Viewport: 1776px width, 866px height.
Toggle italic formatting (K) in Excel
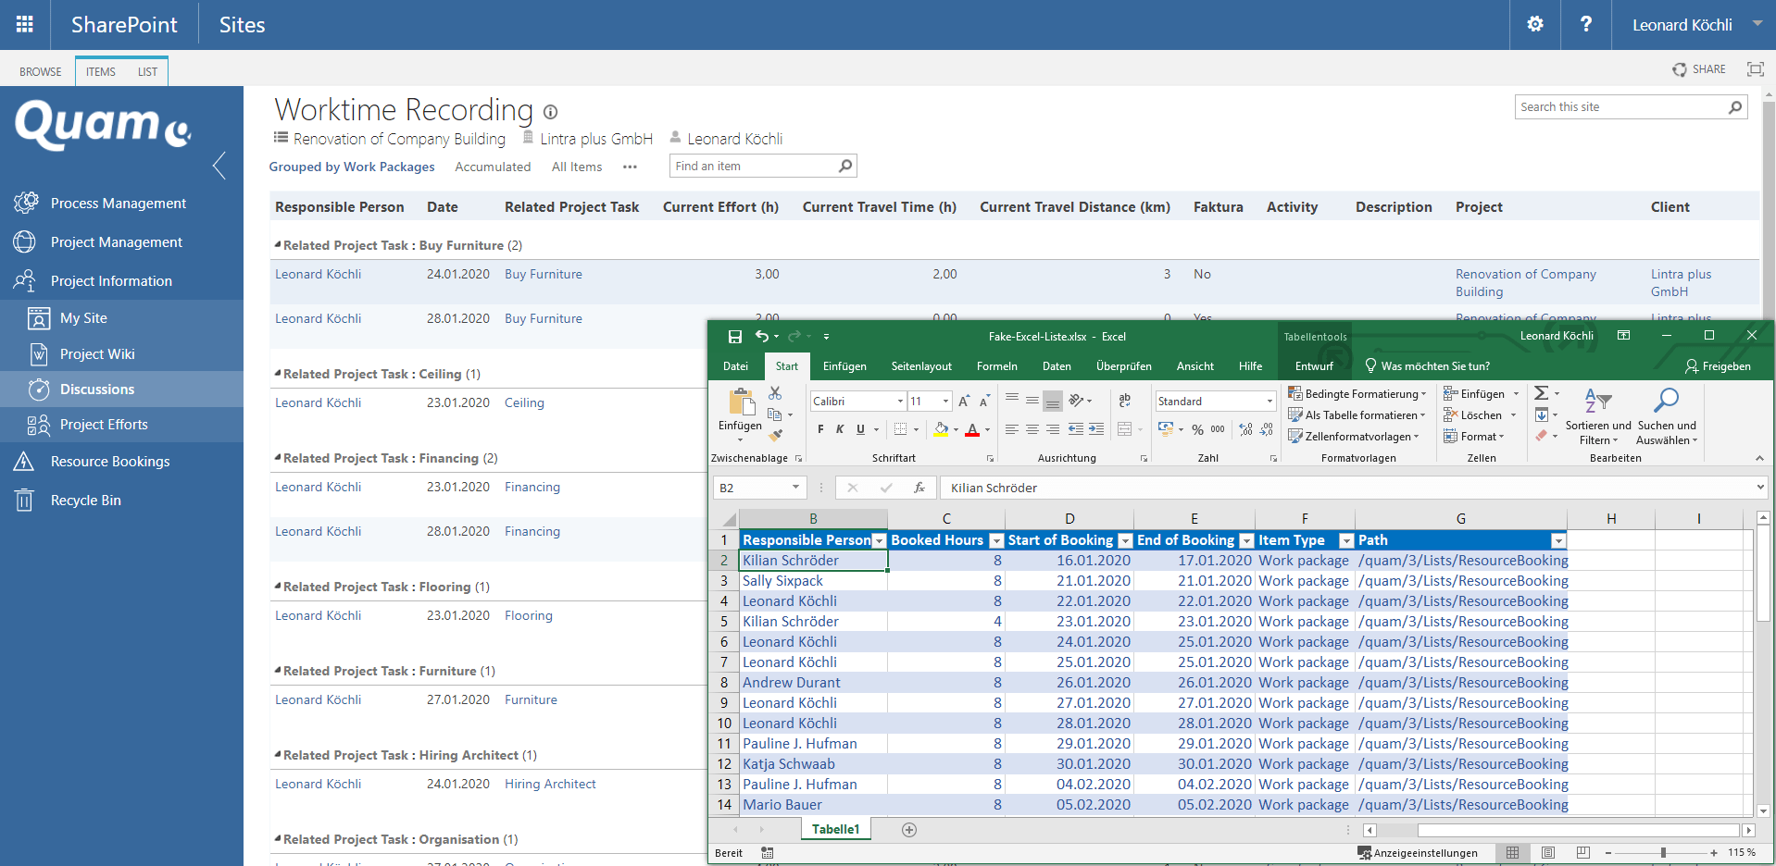[x=840, y=429]
